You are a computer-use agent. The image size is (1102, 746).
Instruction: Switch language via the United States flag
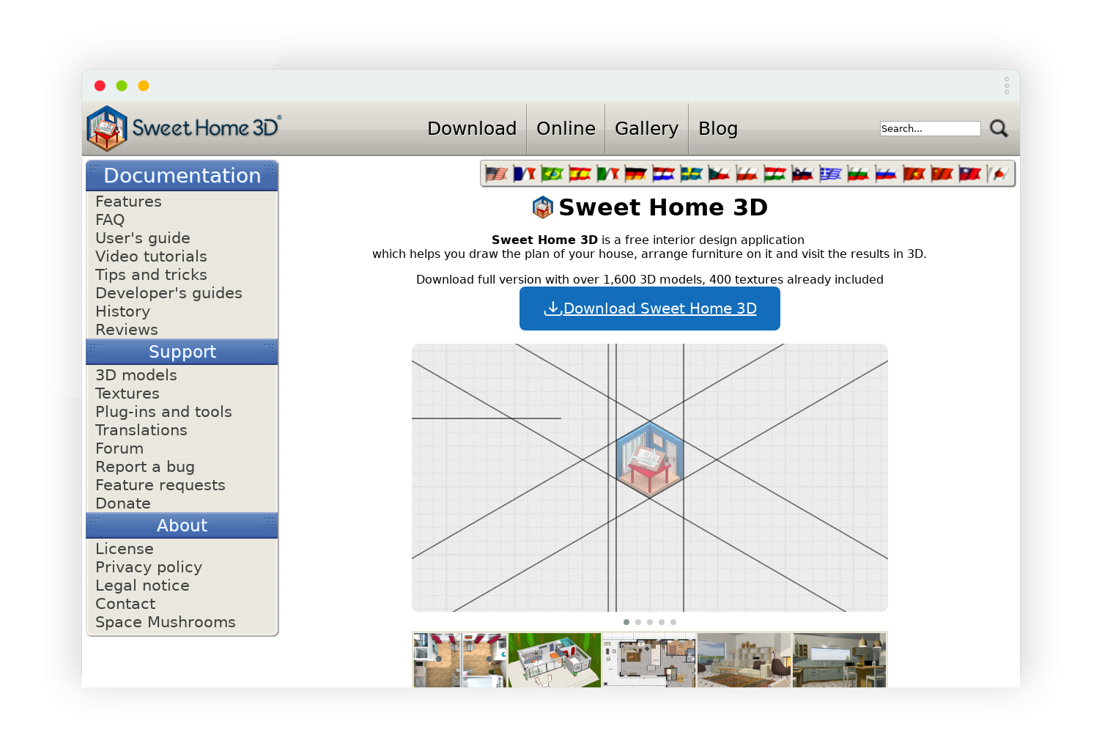click(496, 174)
